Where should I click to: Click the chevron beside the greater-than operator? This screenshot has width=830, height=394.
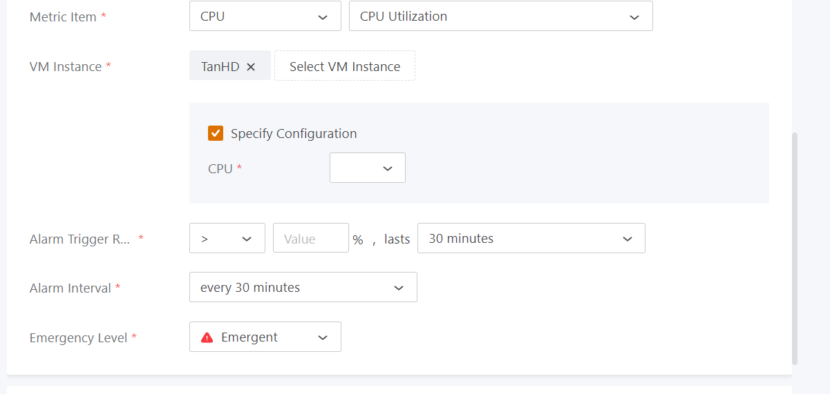click(247, 239)
